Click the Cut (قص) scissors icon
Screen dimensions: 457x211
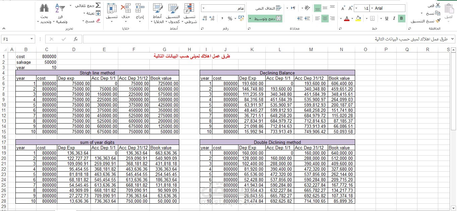pyautogui.click(x=438, y=5)
